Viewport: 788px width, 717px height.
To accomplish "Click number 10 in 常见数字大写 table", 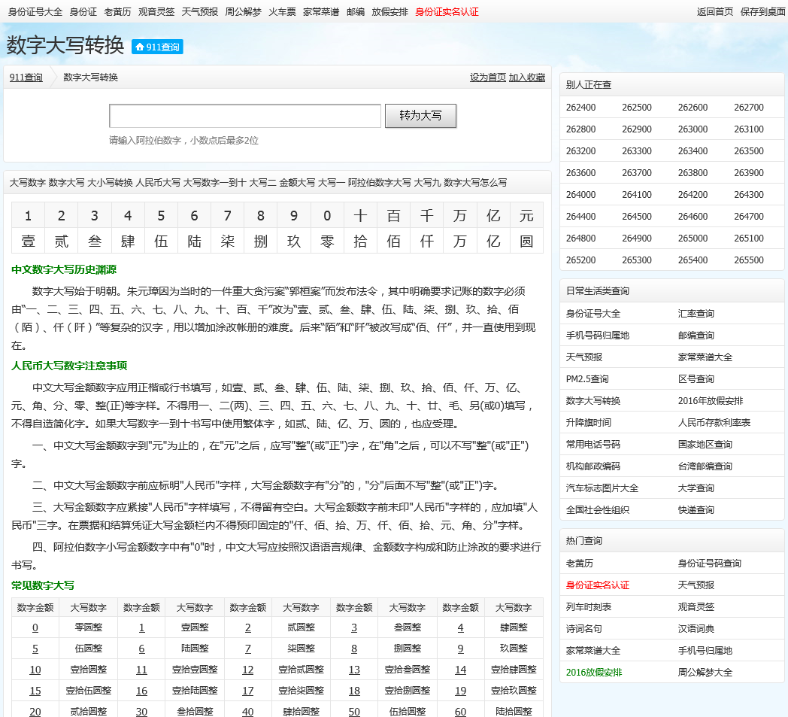I will 35,670.
